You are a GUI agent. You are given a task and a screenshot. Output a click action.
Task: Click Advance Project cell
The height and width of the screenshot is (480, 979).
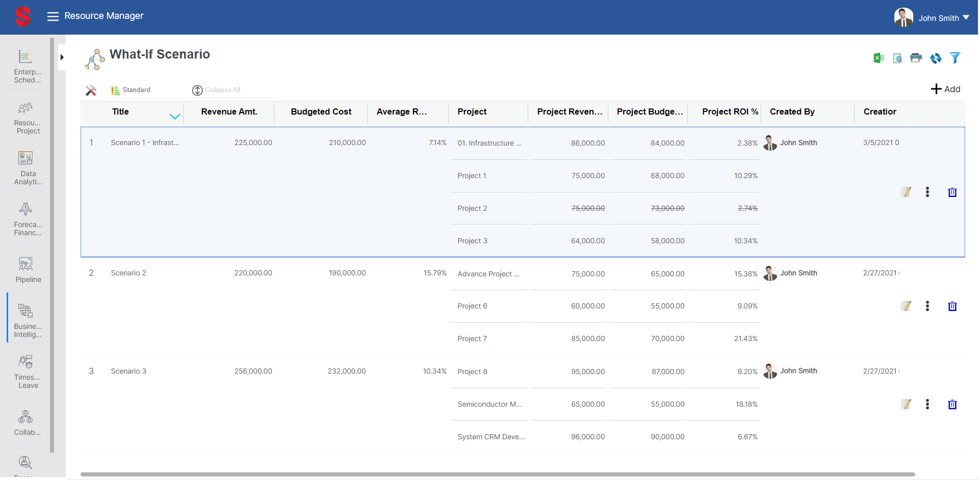(x=488, y=274)
